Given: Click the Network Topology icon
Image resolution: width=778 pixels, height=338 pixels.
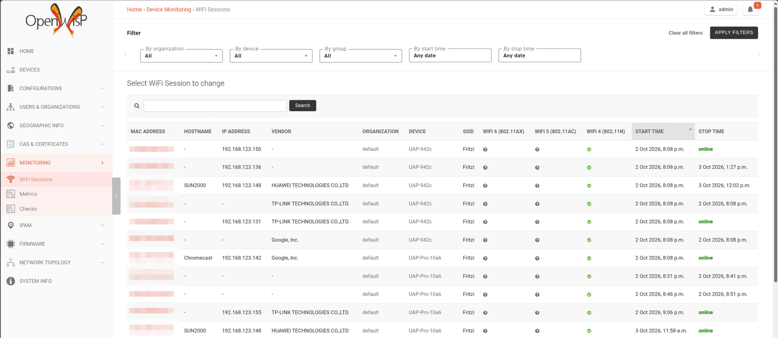Looking at the screenshot, I should click(11, 263).
